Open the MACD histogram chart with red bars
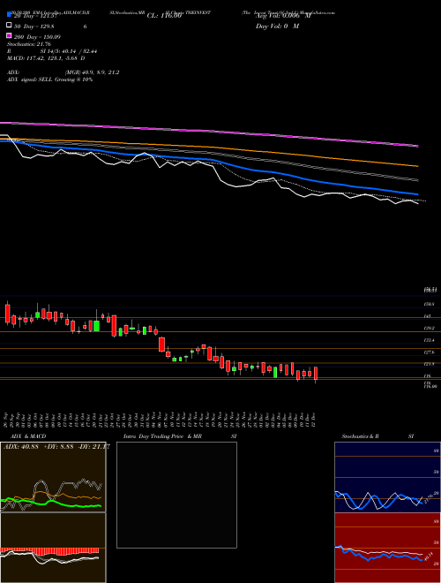Image resolution: width=441 pixels, height=583 pixels. click(53, 548)
